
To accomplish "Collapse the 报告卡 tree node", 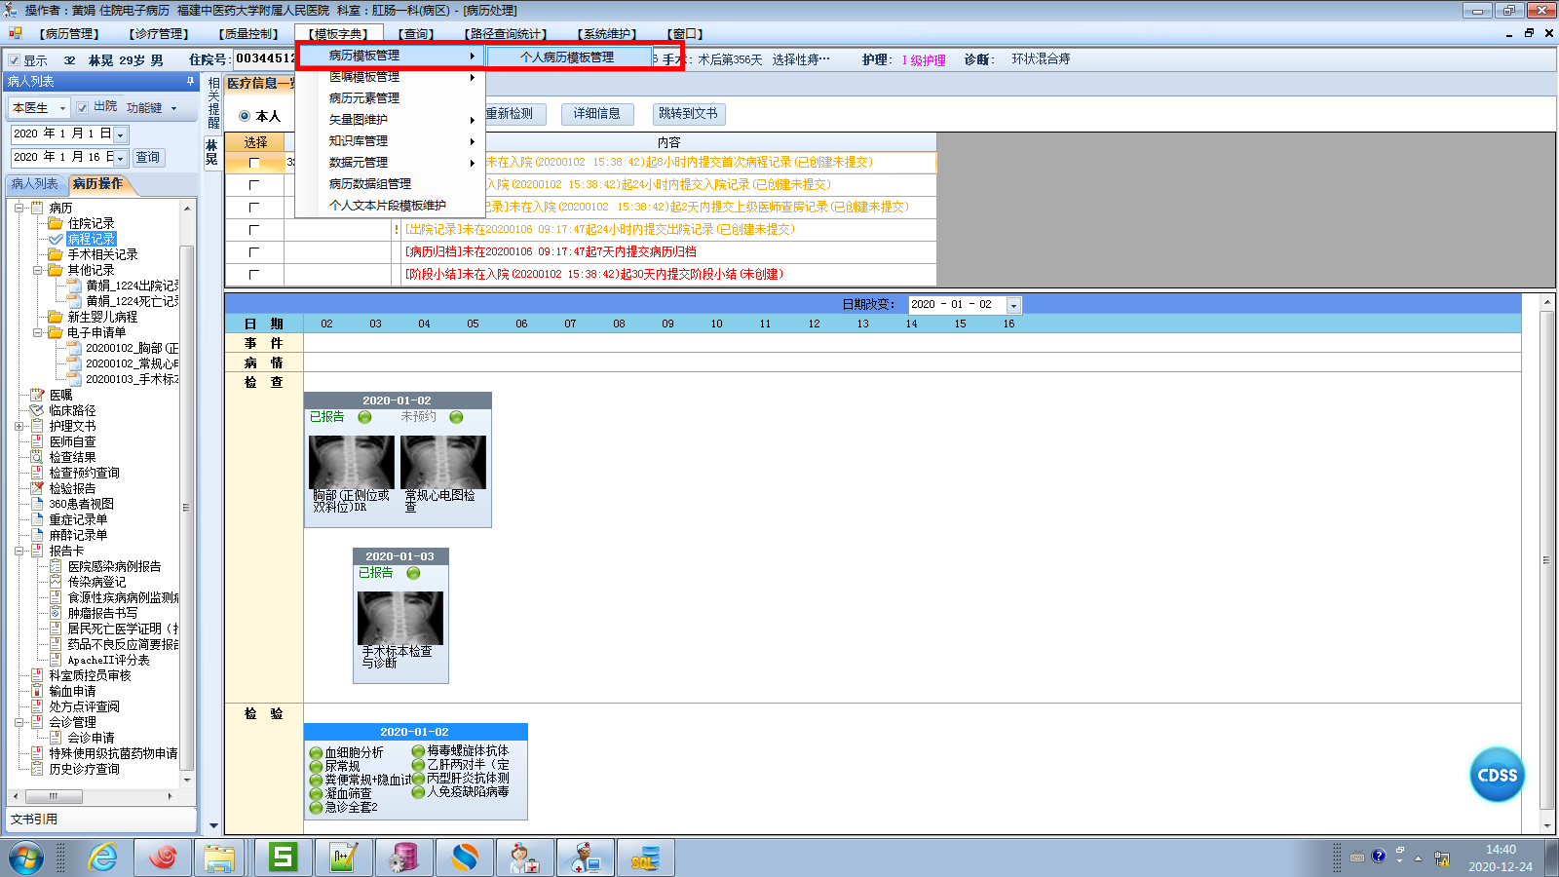I will coord(19,551).
